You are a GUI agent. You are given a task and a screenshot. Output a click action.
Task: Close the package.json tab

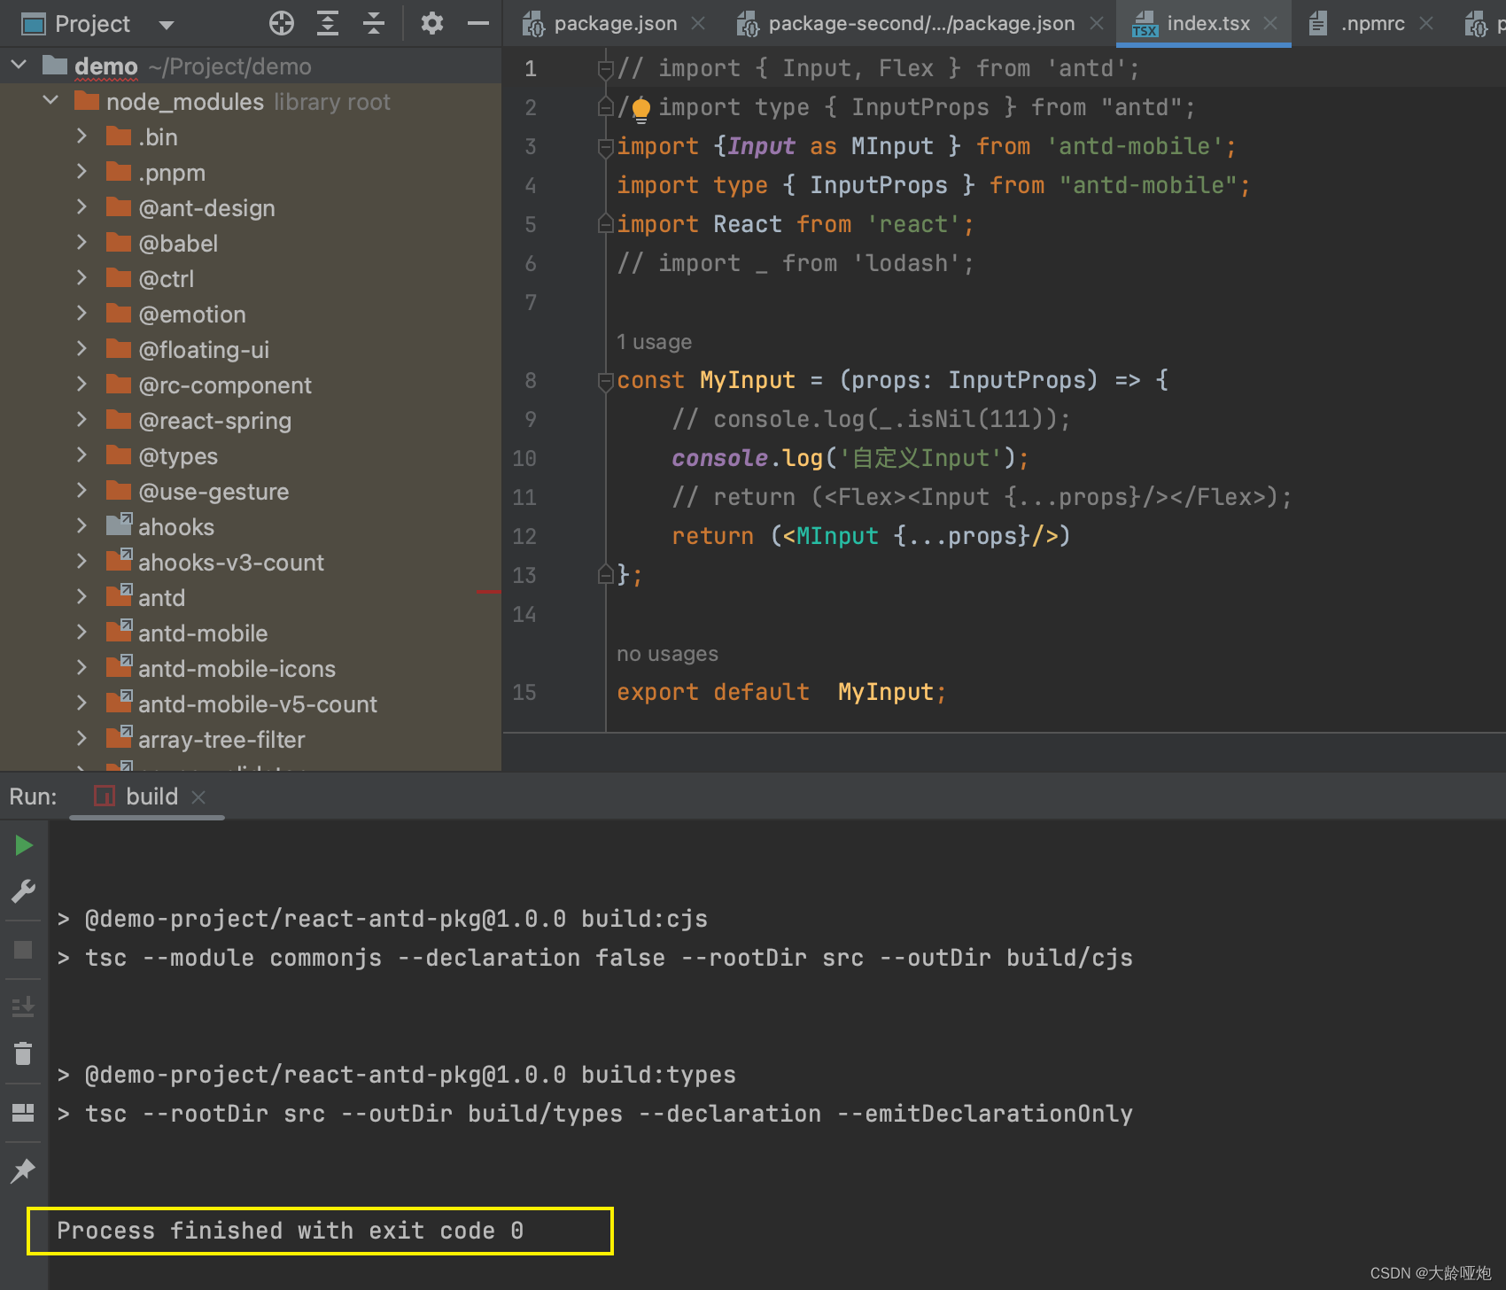click(698, 24)
